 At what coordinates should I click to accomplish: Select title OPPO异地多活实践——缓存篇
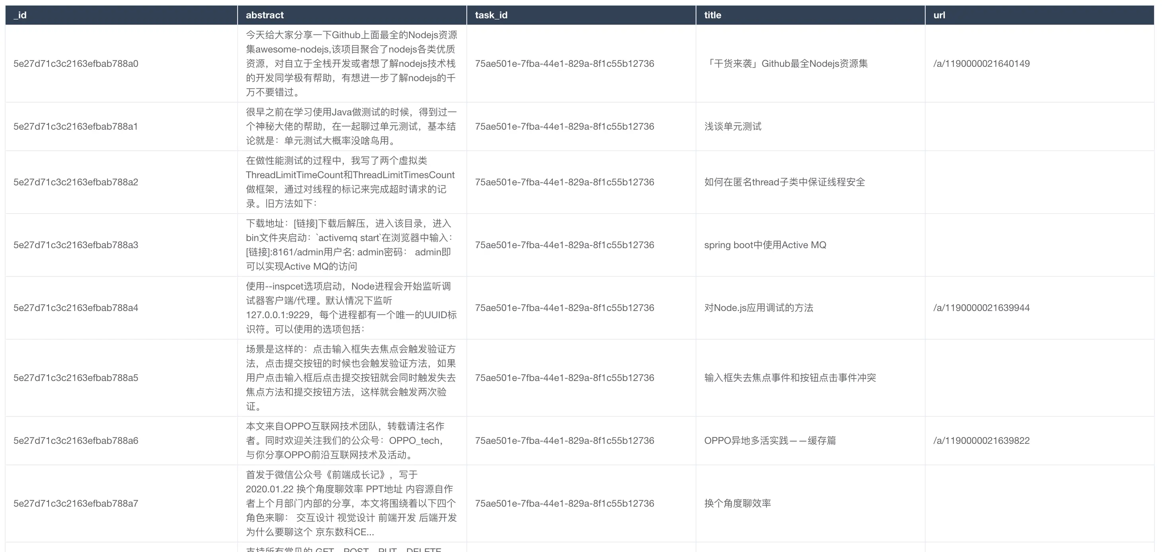click(770, 441)
